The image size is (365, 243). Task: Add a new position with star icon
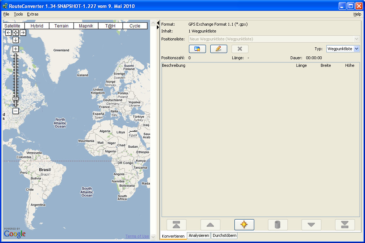pos(244,225)
